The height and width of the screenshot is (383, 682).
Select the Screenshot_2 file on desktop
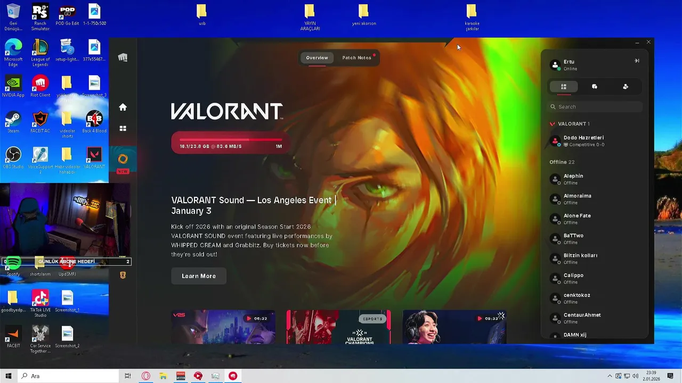pyautogui.click(x=67, y=337)
